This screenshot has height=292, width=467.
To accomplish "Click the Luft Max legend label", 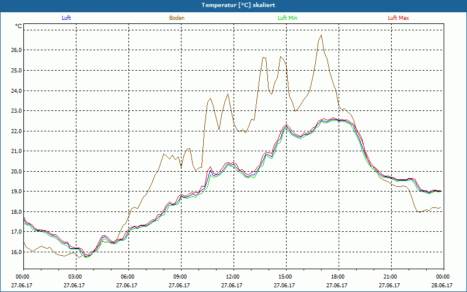I will pyautogui.click(x=398, y=18).
